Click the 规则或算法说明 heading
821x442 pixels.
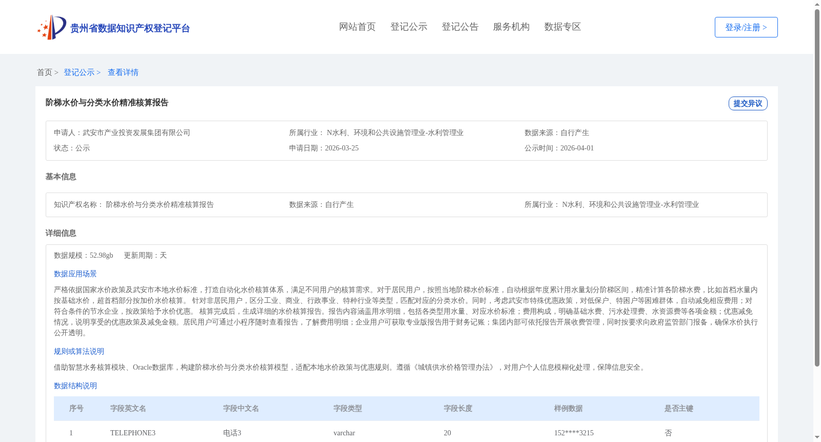tap(79, 351)
